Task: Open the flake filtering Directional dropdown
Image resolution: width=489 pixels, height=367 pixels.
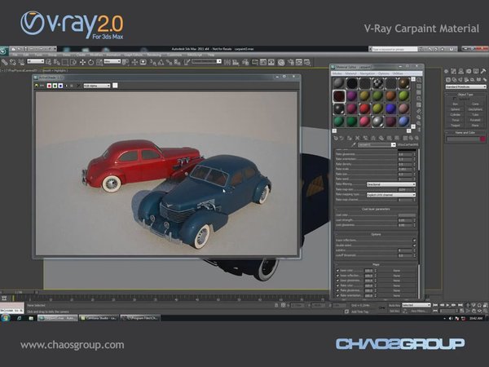Action: (390, 184)
